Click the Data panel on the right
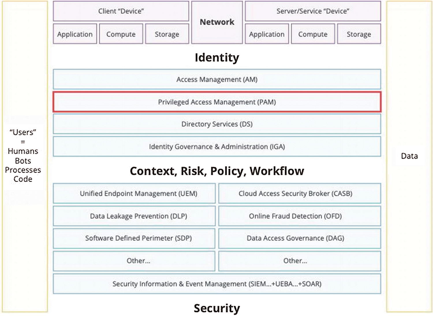433x317 pixels. (409, 156)
